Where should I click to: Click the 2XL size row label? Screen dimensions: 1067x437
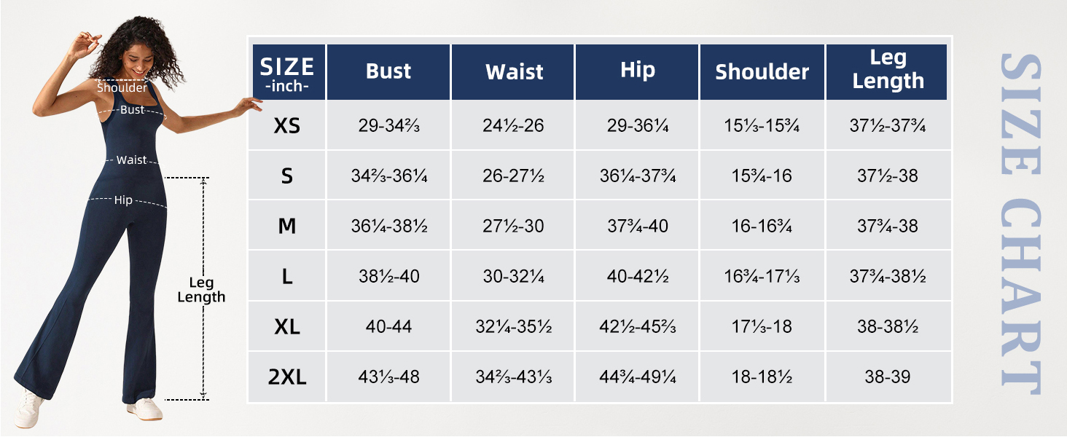tap(287, 377)
